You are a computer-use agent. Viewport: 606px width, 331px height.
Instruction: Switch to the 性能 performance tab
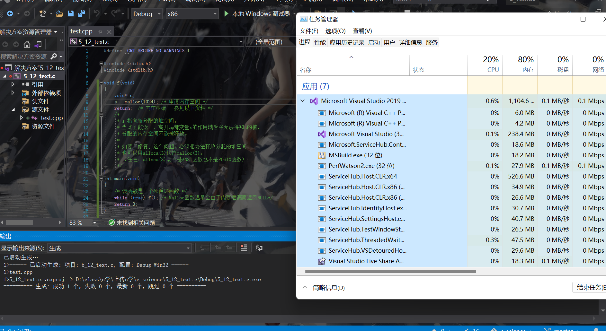320,42
